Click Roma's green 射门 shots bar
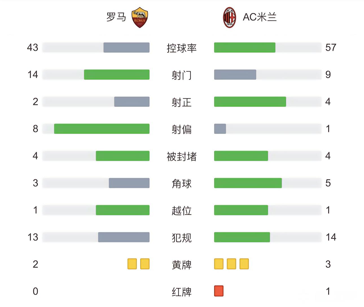Viewport: 364px width, 307px height. pyautogui.click(x=117, y=75)
